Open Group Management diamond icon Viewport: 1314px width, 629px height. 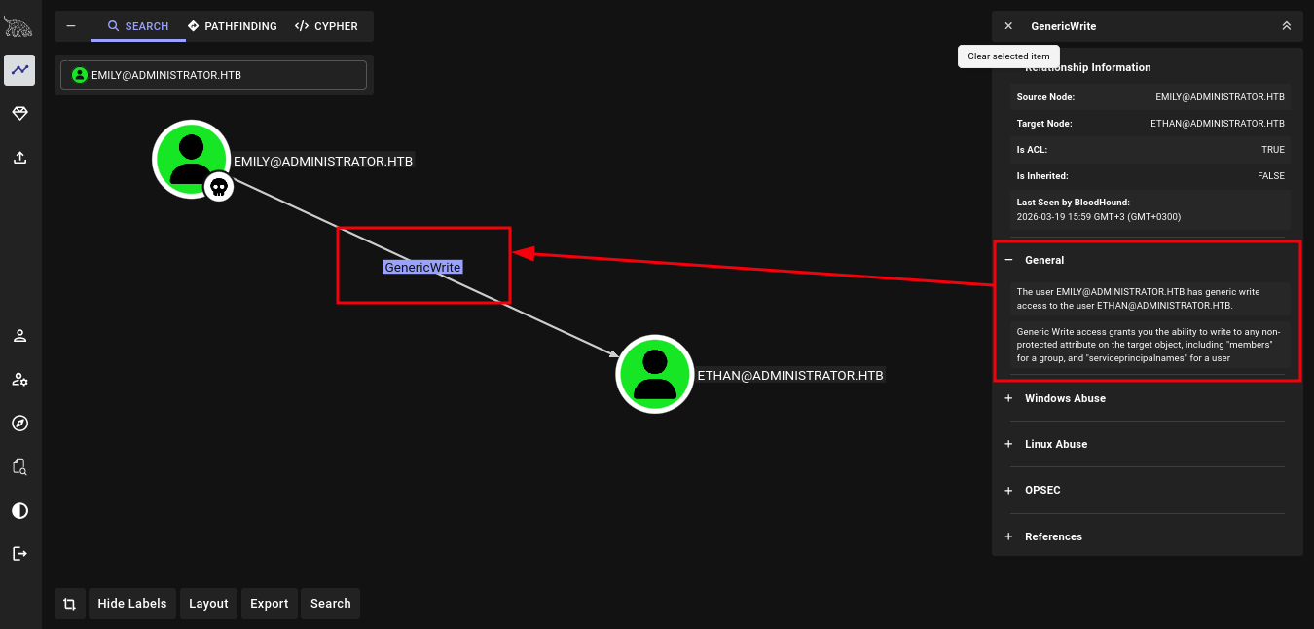19,114
